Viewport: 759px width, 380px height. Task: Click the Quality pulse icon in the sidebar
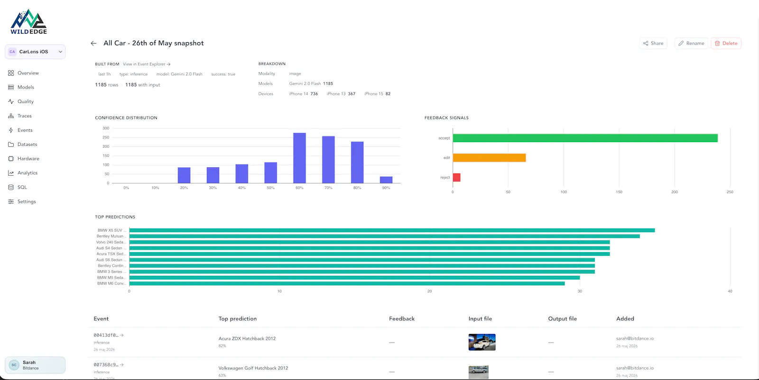(x=11, y=101)
